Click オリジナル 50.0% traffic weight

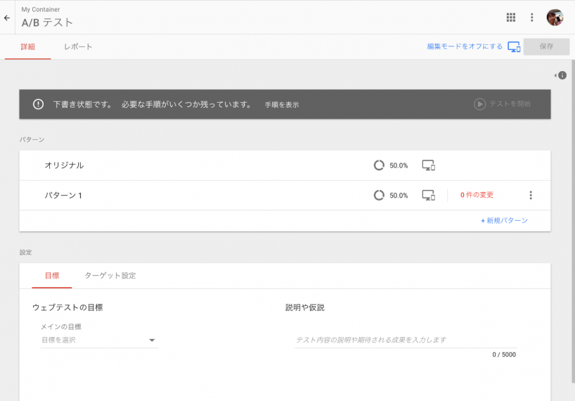[391, 165]
